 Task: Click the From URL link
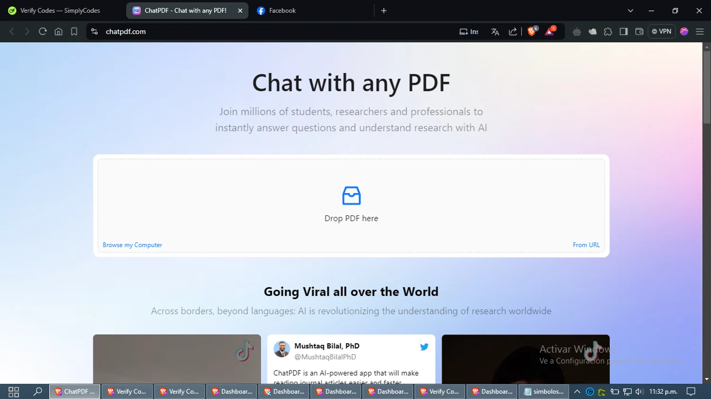click(586, 245)
